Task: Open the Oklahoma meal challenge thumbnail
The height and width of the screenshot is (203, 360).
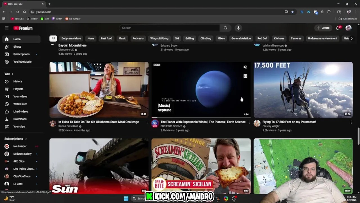Action: pos(99,90)
